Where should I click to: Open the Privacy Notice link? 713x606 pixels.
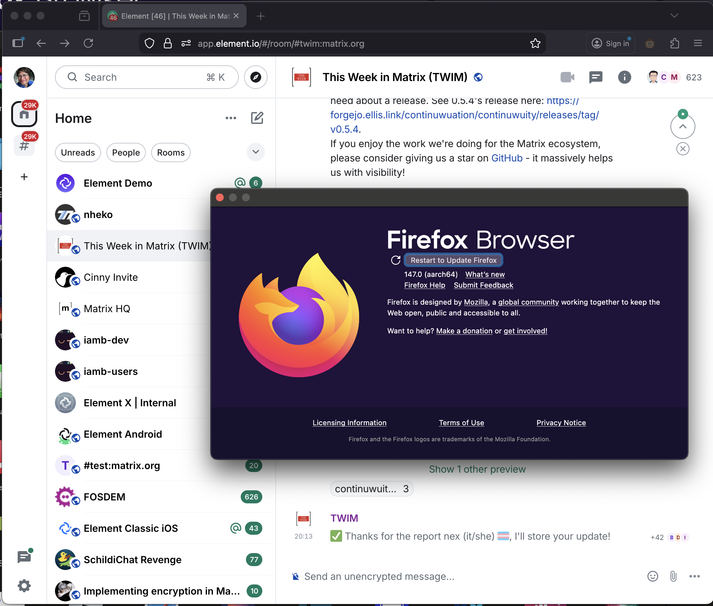(x=561, y=423)
